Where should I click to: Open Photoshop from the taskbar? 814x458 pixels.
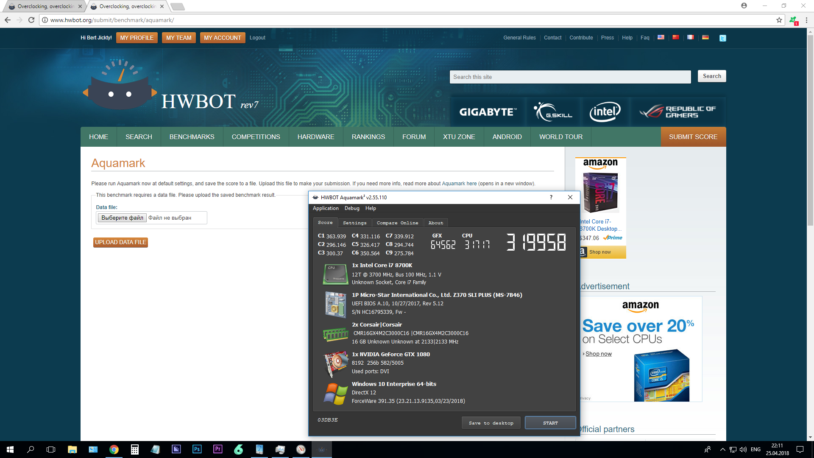point(197,450)
